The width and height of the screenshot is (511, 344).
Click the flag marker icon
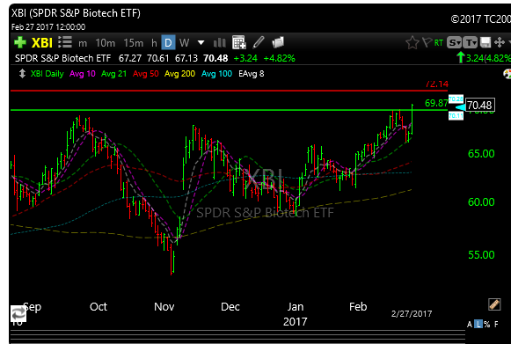pos(427,42)
